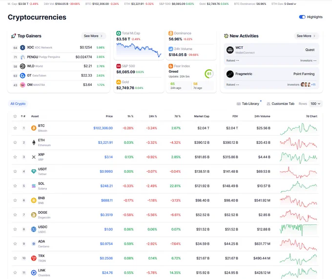Toggle the Highlights switch
Viewport: 332px width, 279px height.
point(302,17)
